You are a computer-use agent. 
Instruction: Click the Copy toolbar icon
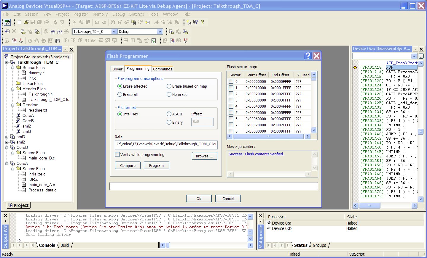pos(81,22)
